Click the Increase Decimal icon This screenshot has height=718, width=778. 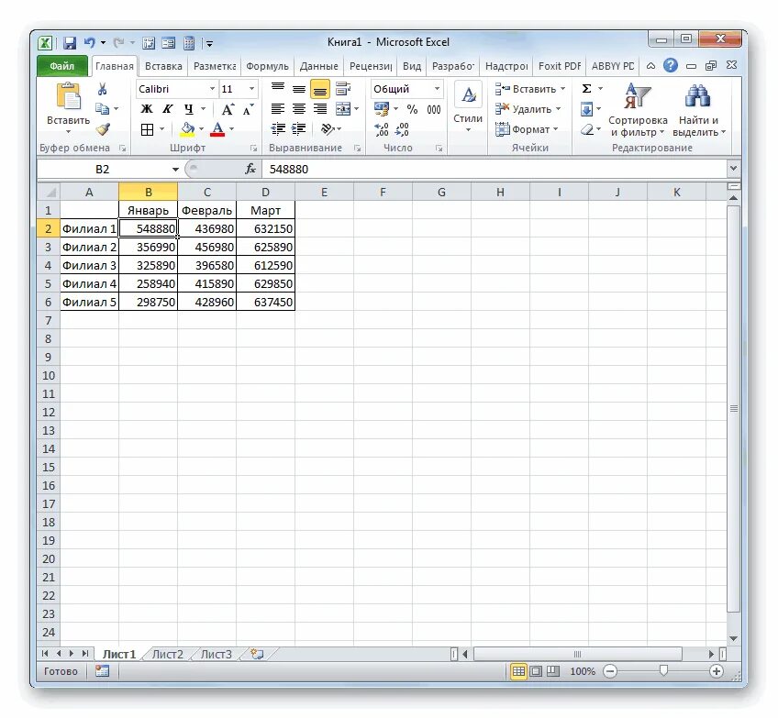point(381,129)
